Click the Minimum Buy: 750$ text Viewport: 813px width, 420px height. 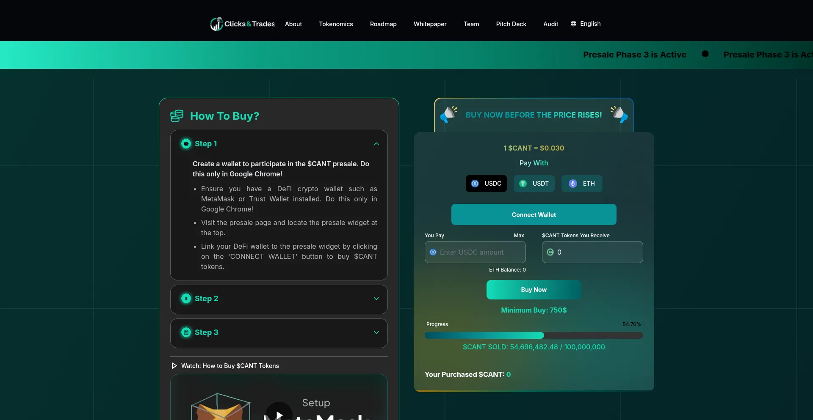[x=534, y=310]
